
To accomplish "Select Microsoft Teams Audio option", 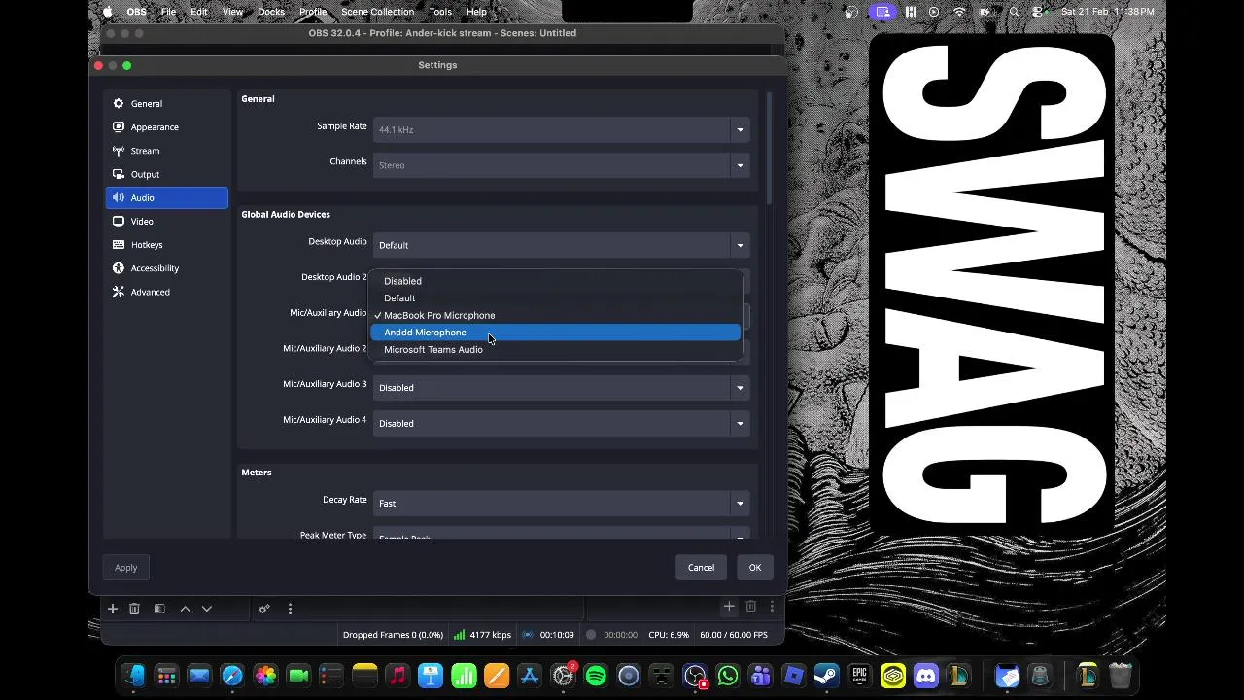I will (x=555, y=350).
